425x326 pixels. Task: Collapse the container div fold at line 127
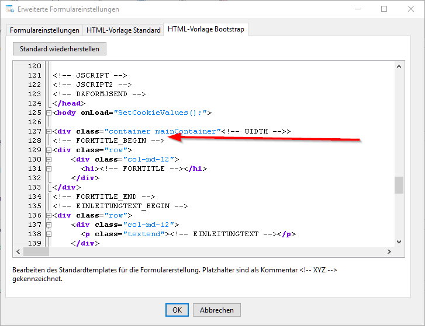coord(49,131)
